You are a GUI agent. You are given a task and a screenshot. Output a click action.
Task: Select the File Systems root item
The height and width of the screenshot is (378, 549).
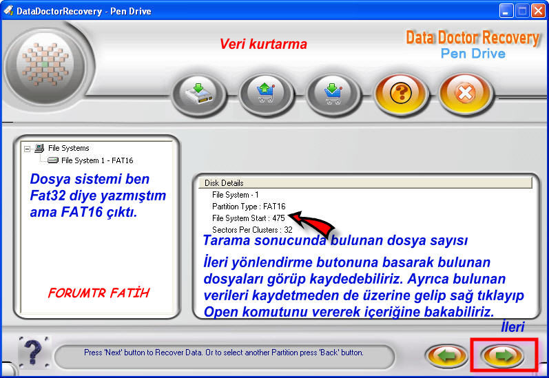pyautogui.click(x=69, y=148)
